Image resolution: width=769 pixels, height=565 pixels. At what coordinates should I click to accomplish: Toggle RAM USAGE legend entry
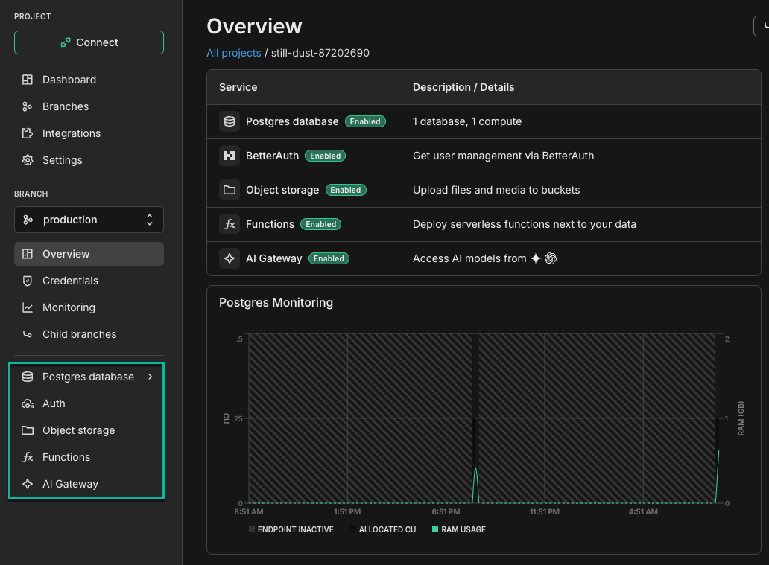point(458,530)
